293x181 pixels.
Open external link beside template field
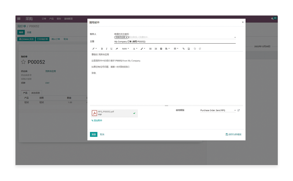pos(238,110)
